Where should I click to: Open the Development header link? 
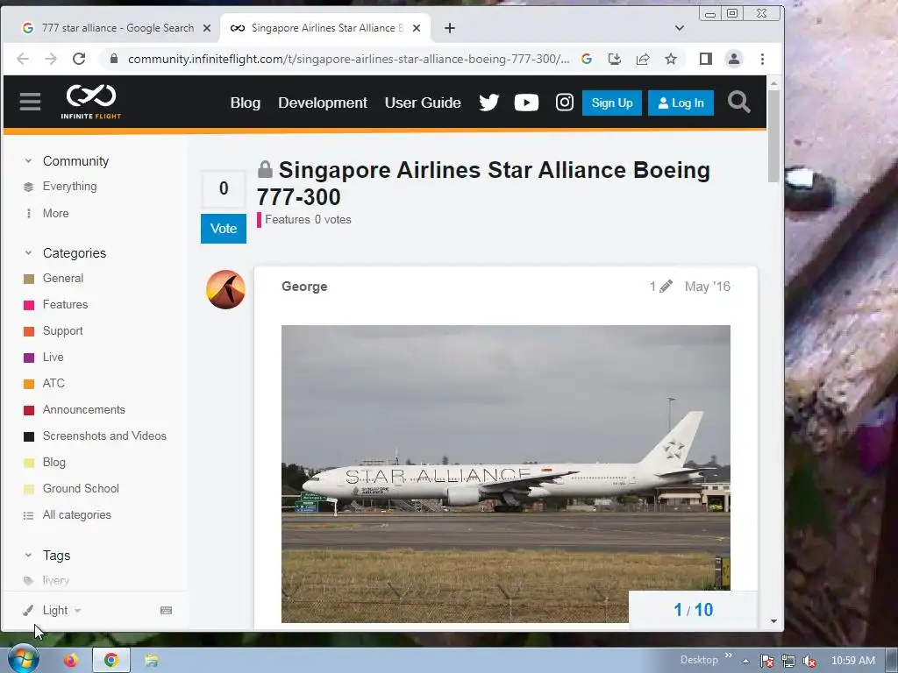click(x=323, y=103)
